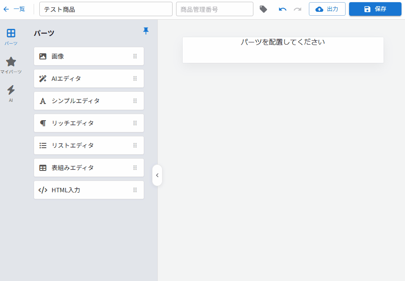Click the undo arrow icon
The height and width of the screenshot is (281, 405).
[282, 9]
